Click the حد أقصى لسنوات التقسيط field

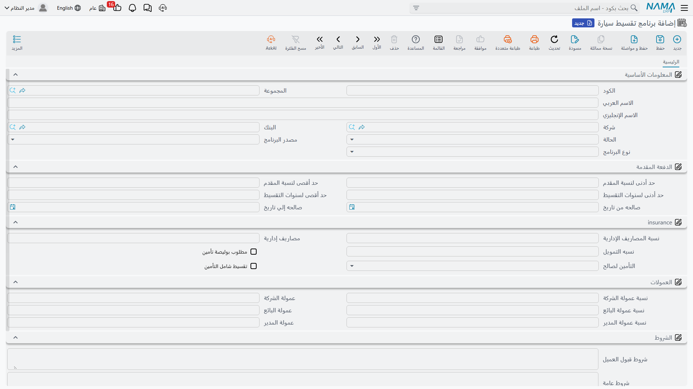coord(133,195)
